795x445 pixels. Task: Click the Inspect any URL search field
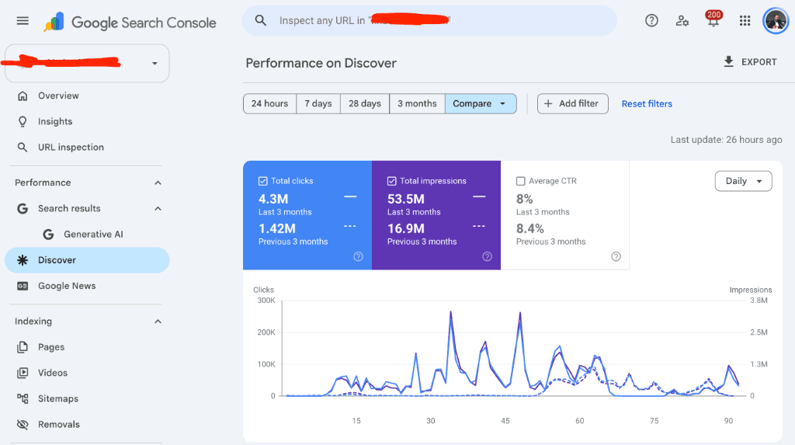click(x=429, y=21)
